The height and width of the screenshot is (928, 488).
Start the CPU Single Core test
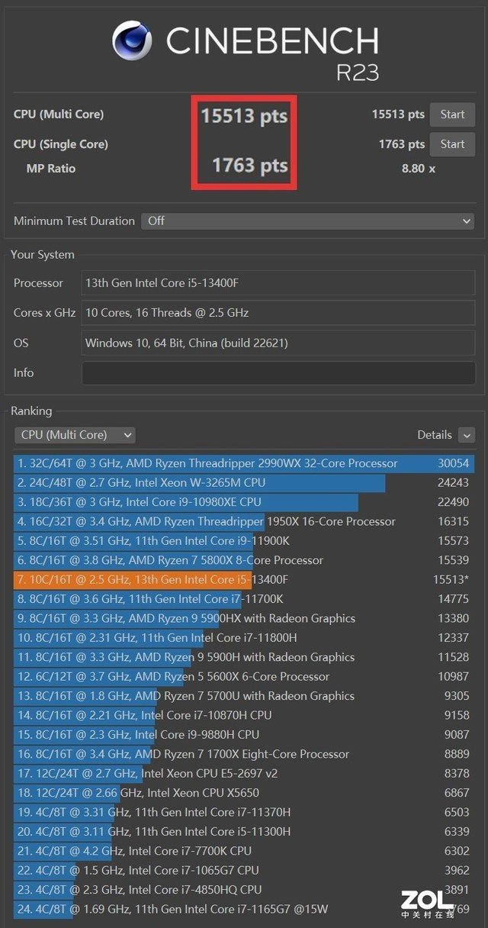[x=452, y=143]
